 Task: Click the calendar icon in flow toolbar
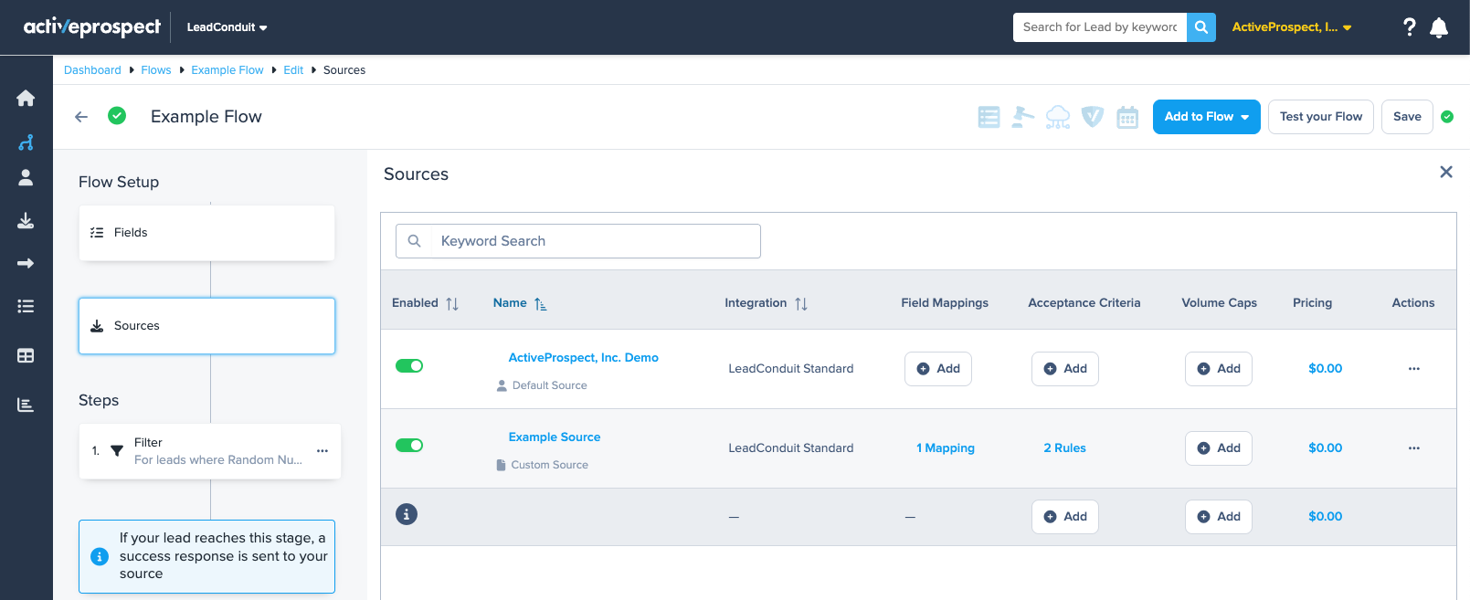(1127, 117)
